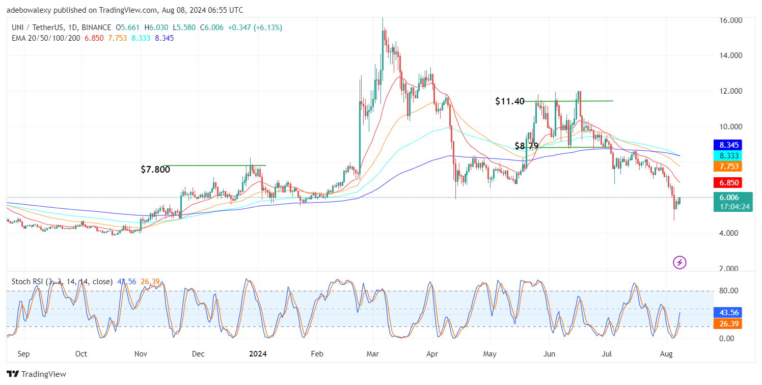Click the EMA 200 value 8.345 in legend

coord(165,38)
